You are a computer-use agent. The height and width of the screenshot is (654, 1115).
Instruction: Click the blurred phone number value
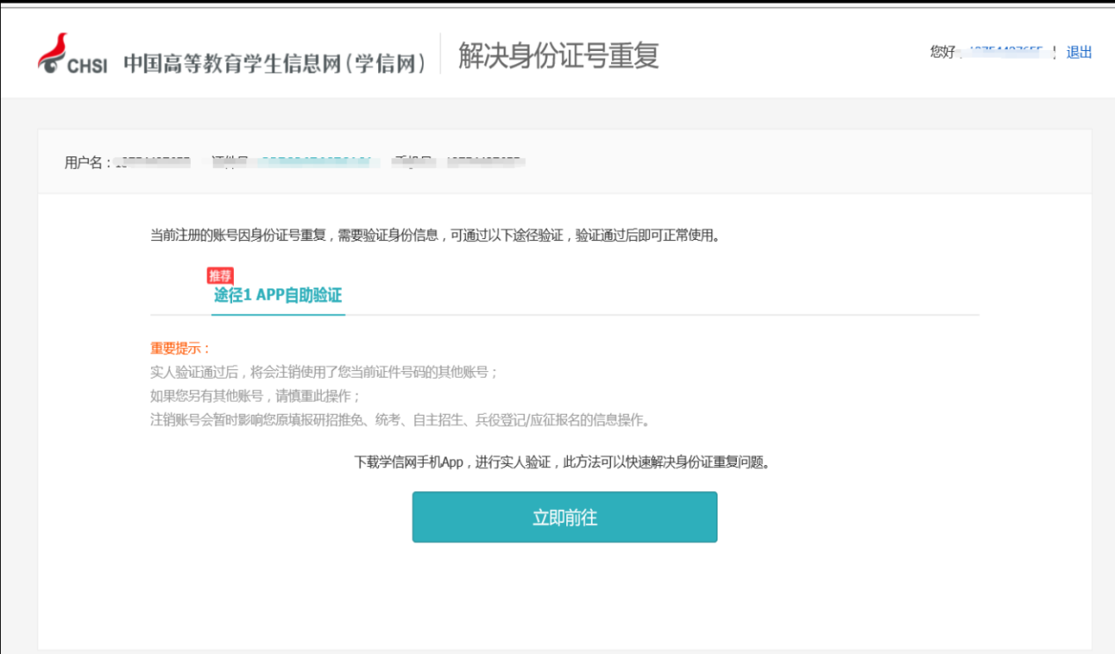coord(485,162)
